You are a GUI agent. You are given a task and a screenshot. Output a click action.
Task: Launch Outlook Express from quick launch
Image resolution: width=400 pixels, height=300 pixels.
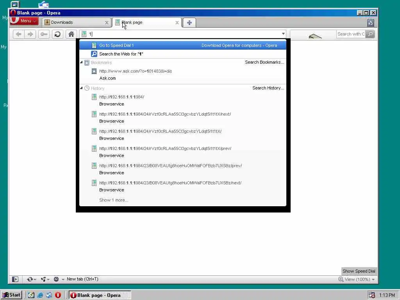(49, 295)
